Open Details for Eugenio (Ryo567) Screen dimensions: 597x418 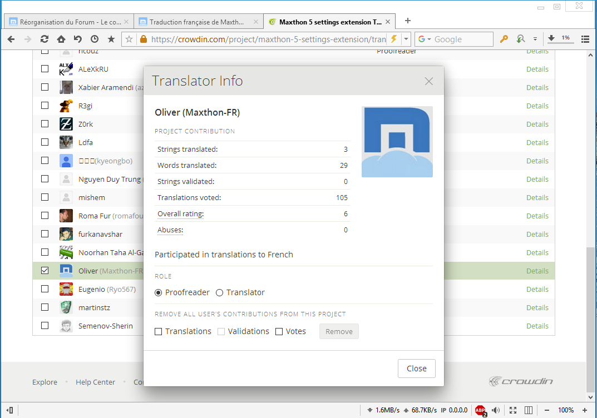click(x=537, y=290)
